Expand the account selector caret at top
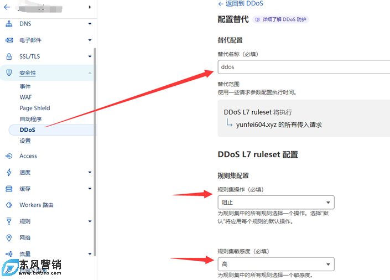 90,7
